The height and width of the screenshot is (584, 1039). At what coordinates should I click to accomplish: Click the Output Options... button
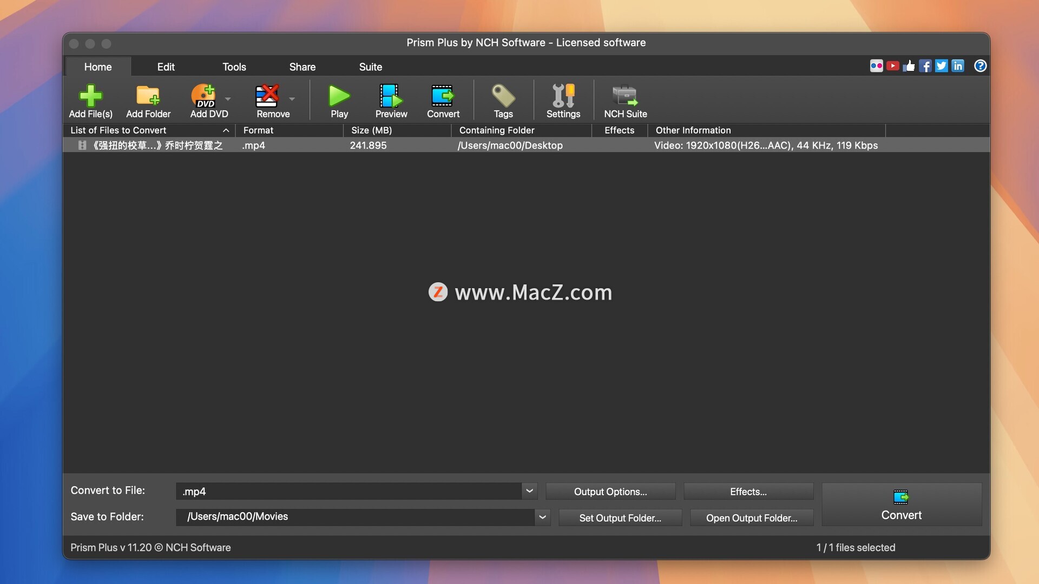(x=610, y=492)
